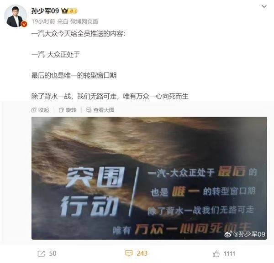Like the post with thumbs-up icon

pyautogui.click(x=216, y=253)
